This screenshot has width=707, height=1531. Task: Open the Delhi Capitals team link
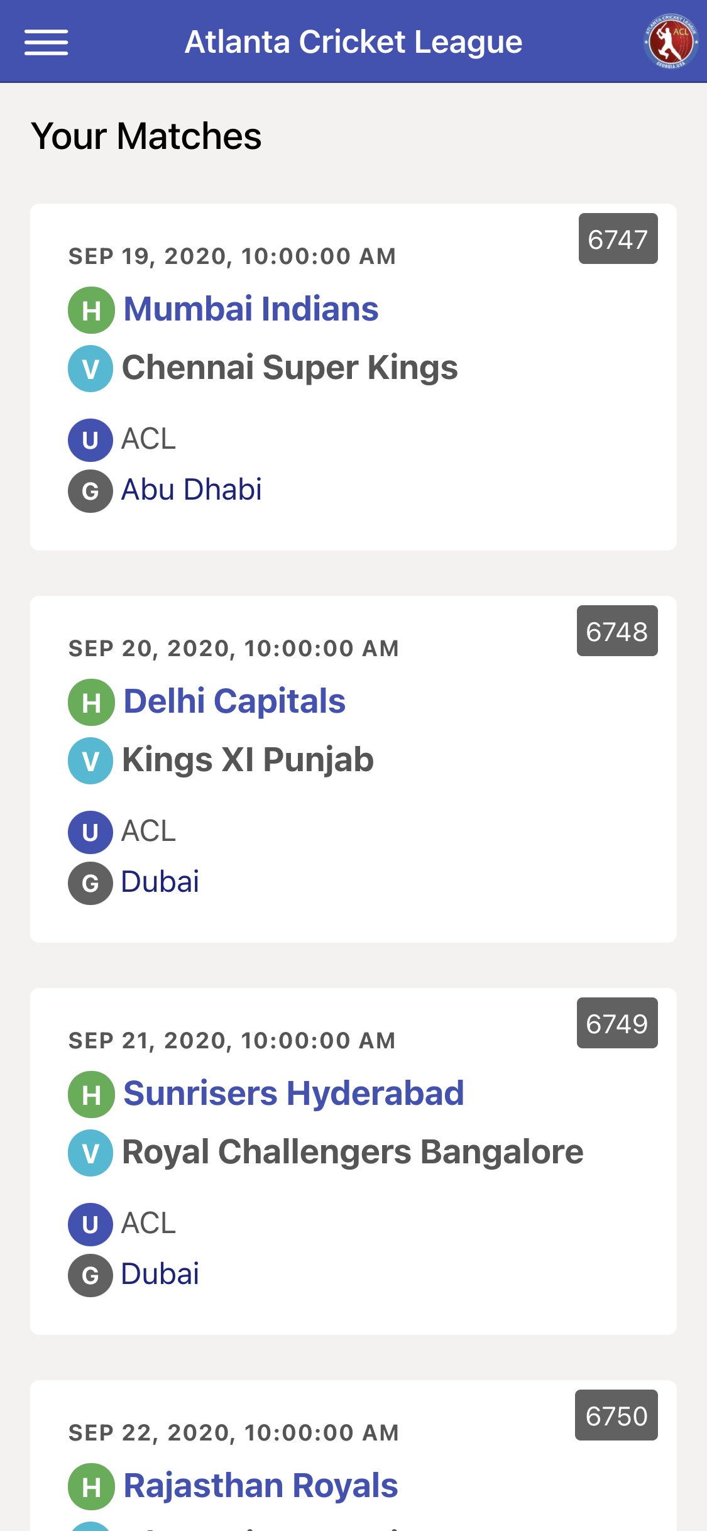(x=234, y=701)
